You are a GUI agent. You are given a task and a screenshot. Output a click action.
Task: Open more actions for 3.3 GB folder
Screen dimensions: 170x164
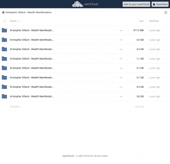(121, 49)
